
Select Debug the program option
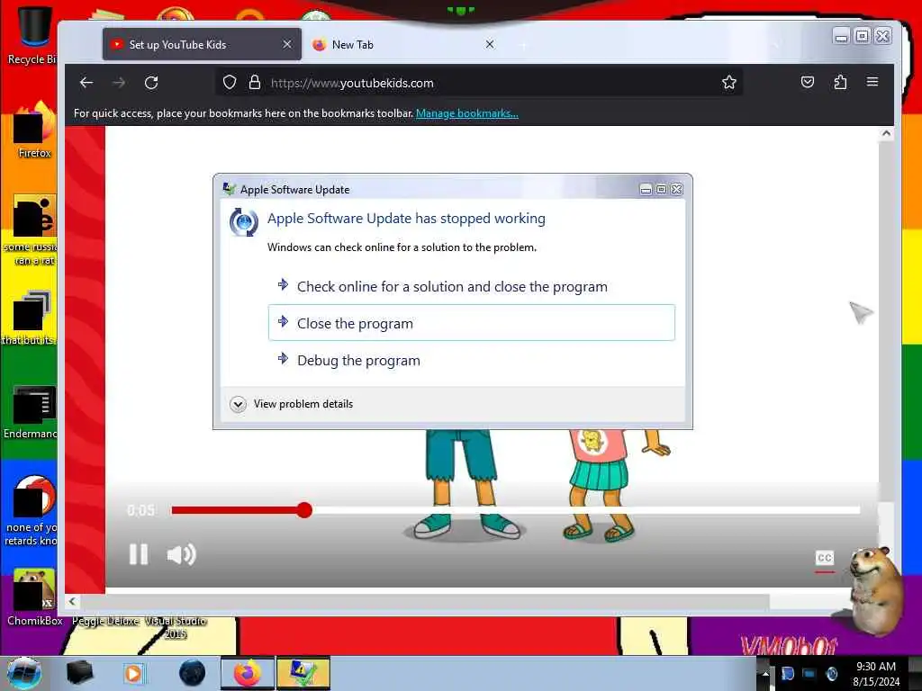472,360
